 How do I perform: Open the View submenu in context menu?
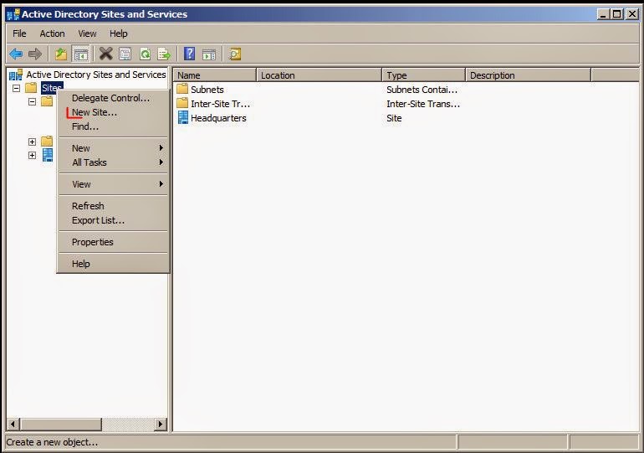coord(113,184)
